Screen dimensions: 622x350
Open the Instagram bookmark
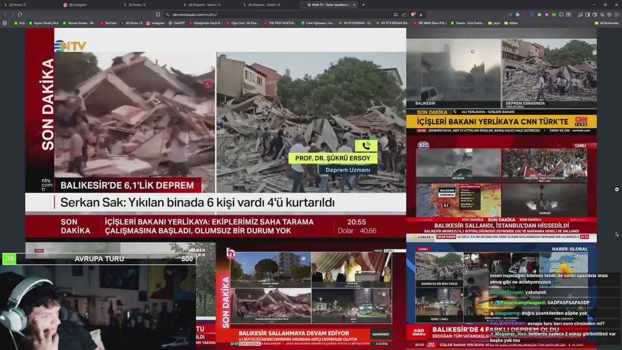(x=155, y=23)
